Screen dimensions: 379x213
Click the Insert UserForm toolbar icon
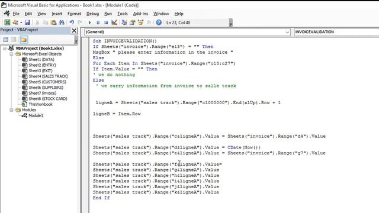15,22
